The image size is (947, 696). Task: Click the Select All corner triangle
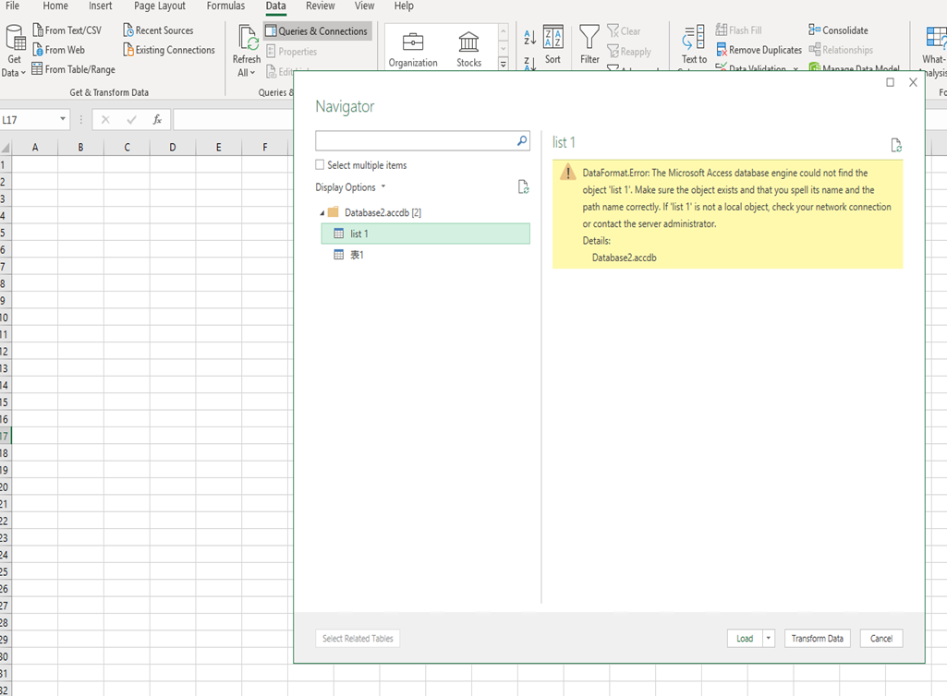click(x=6, y=148)
